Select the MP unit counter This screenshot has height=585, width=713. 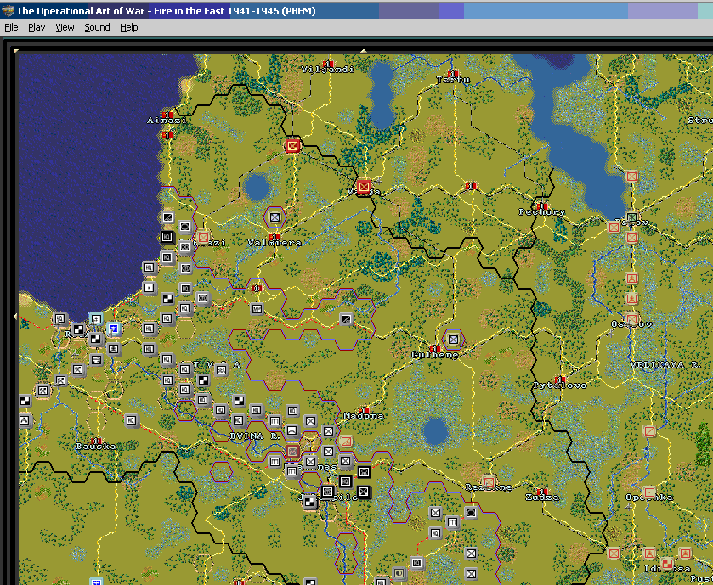(257, 309)
